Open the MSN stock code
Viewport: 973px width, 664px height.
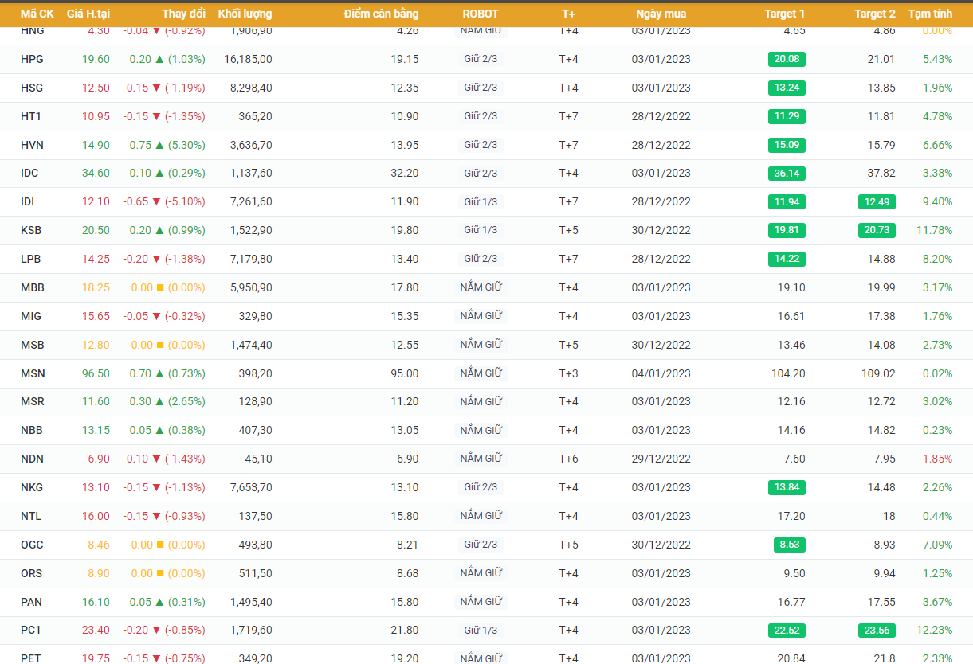[33, 374]
